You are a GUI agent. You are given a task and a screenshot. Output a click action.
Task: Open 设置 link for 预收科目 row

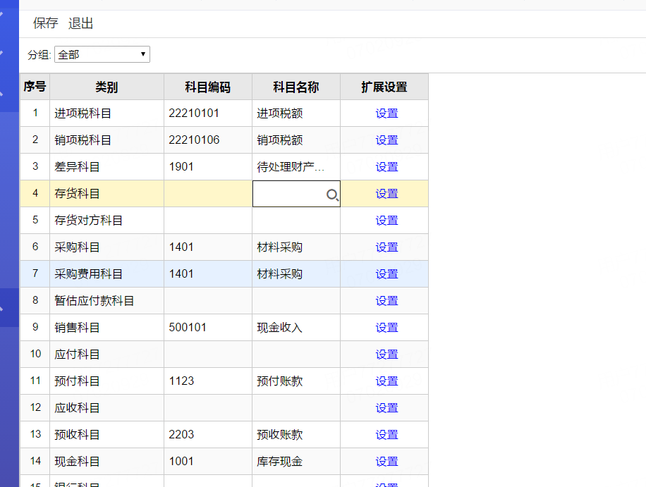click(386, 434)
